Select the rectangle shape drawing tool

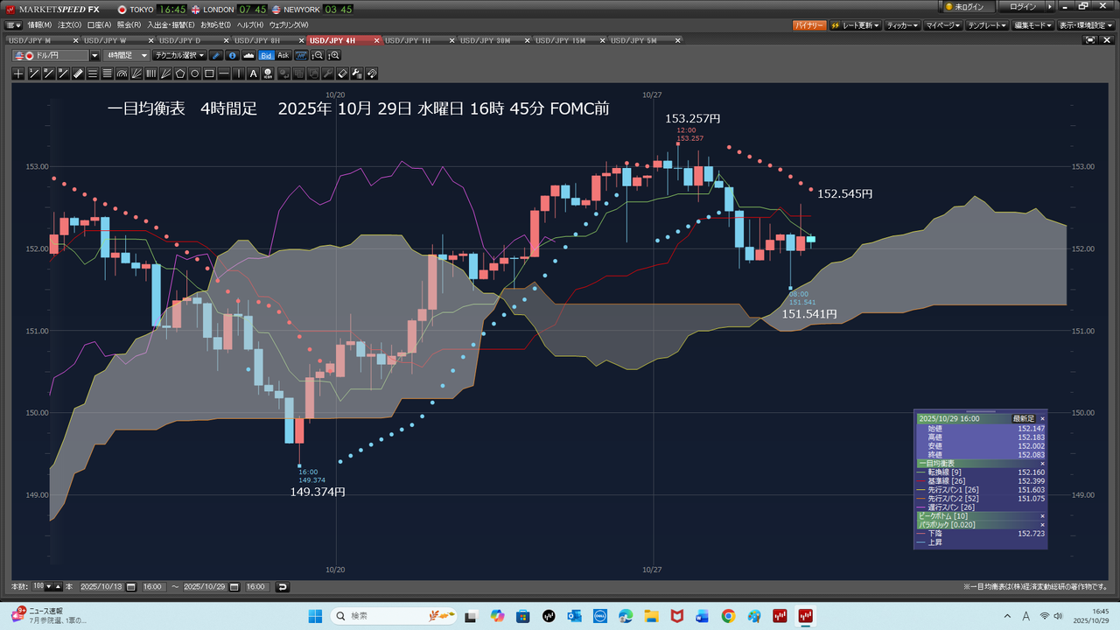pyautogui.click(x=210, y=73)
